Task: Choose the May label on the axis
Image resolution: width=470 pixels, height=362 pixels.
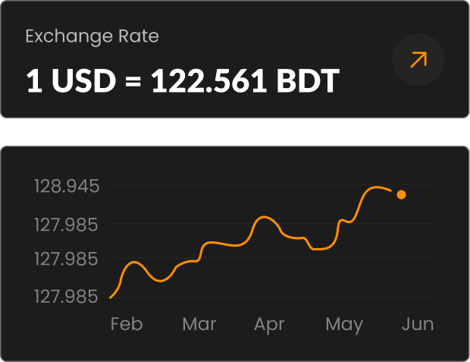Action: pyautogui.click(x=344, y=325)
